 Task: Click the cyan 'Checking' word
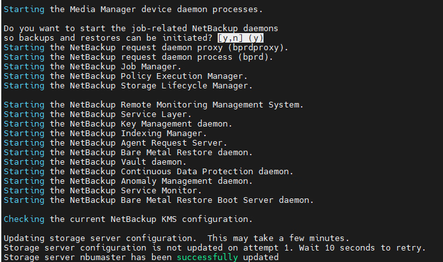24,219
